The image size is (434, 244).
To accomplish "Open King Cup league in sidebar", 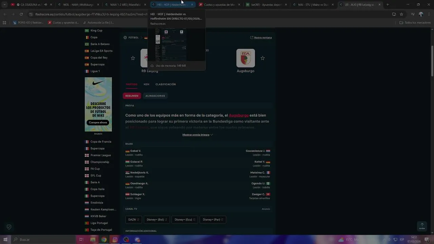I will pyautogui.click(x=96, y=30).
